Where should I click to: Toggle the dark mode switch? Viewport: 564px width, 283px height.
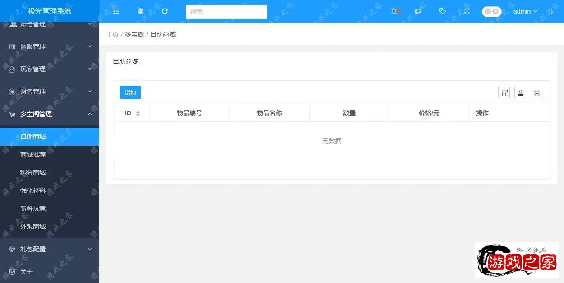pyautogui.click(x=491, y=11)
